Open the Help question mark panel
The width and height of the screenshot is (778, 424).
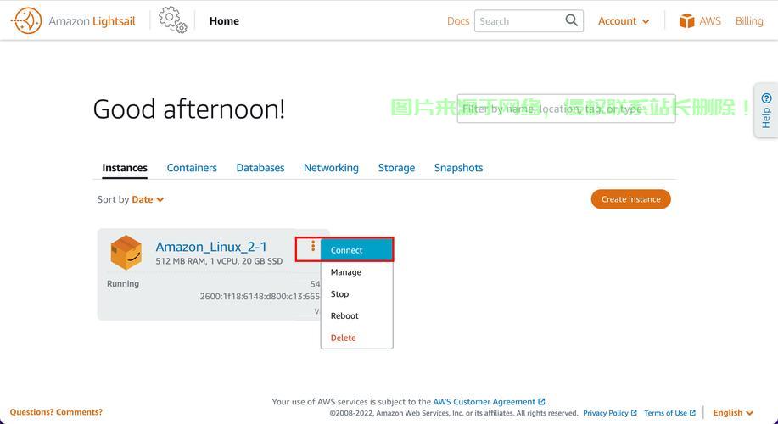[766, 110]
